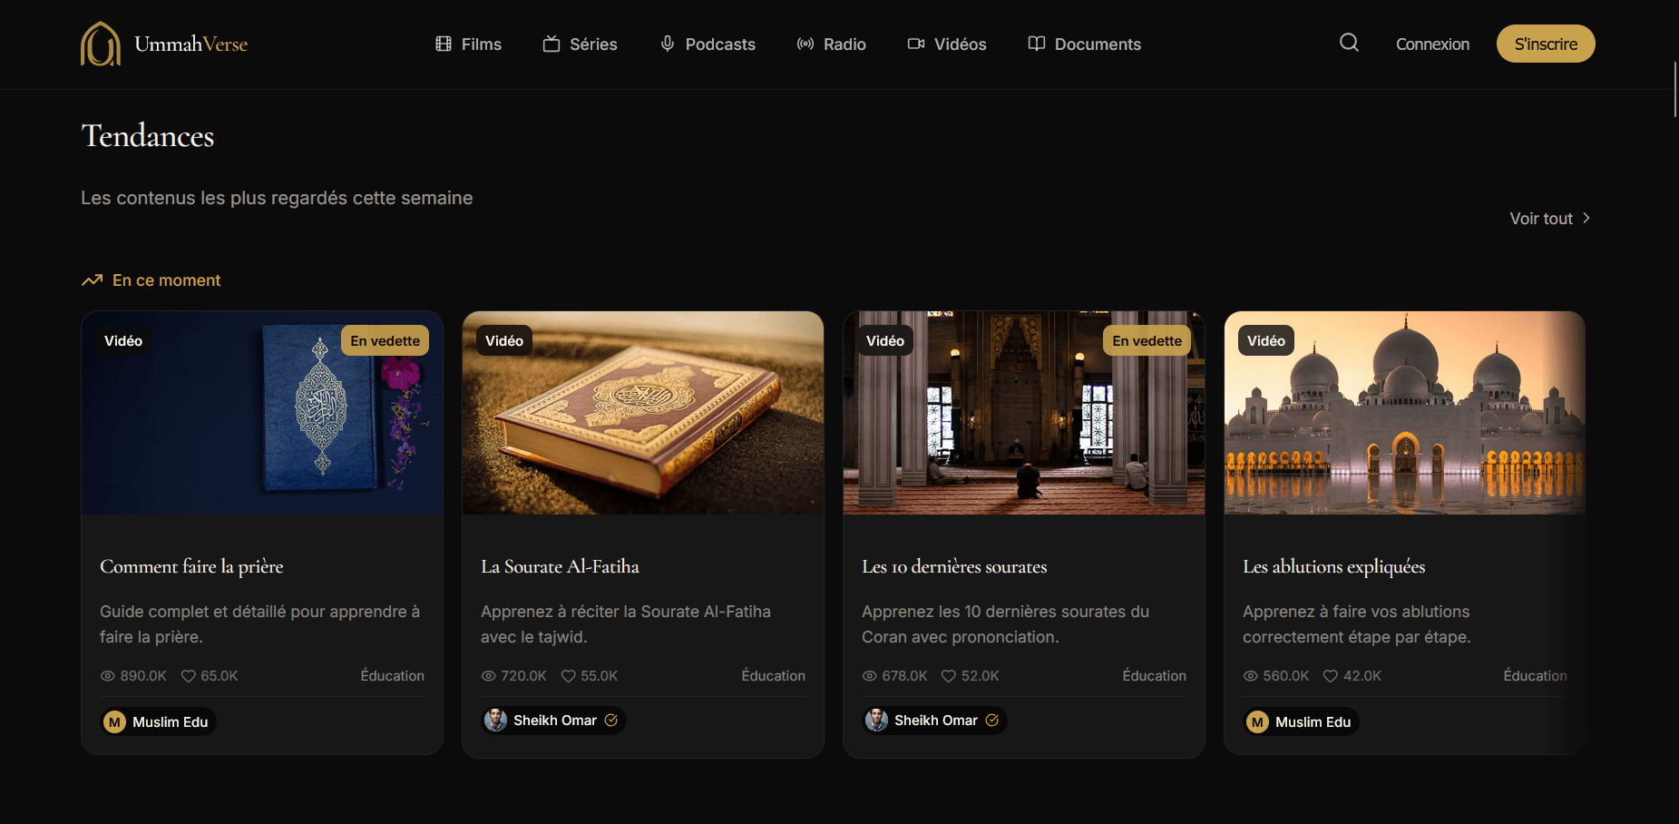
Task: Open the search magnifier icon
Action: pyautogui.click(x=1349, y=43)
